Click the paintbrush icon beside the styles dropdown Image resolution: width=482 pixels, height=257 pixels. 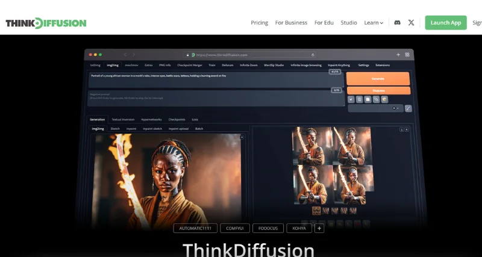click(x=408, y=108)
